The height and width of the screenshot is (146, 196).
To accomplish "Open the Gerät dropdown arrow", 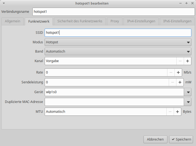I will (x=188, y=92).
